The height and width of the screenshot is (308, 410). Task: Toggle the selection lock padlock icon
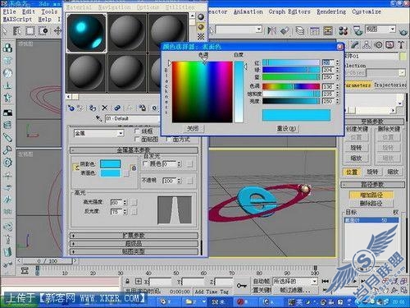tap(127, 281)
